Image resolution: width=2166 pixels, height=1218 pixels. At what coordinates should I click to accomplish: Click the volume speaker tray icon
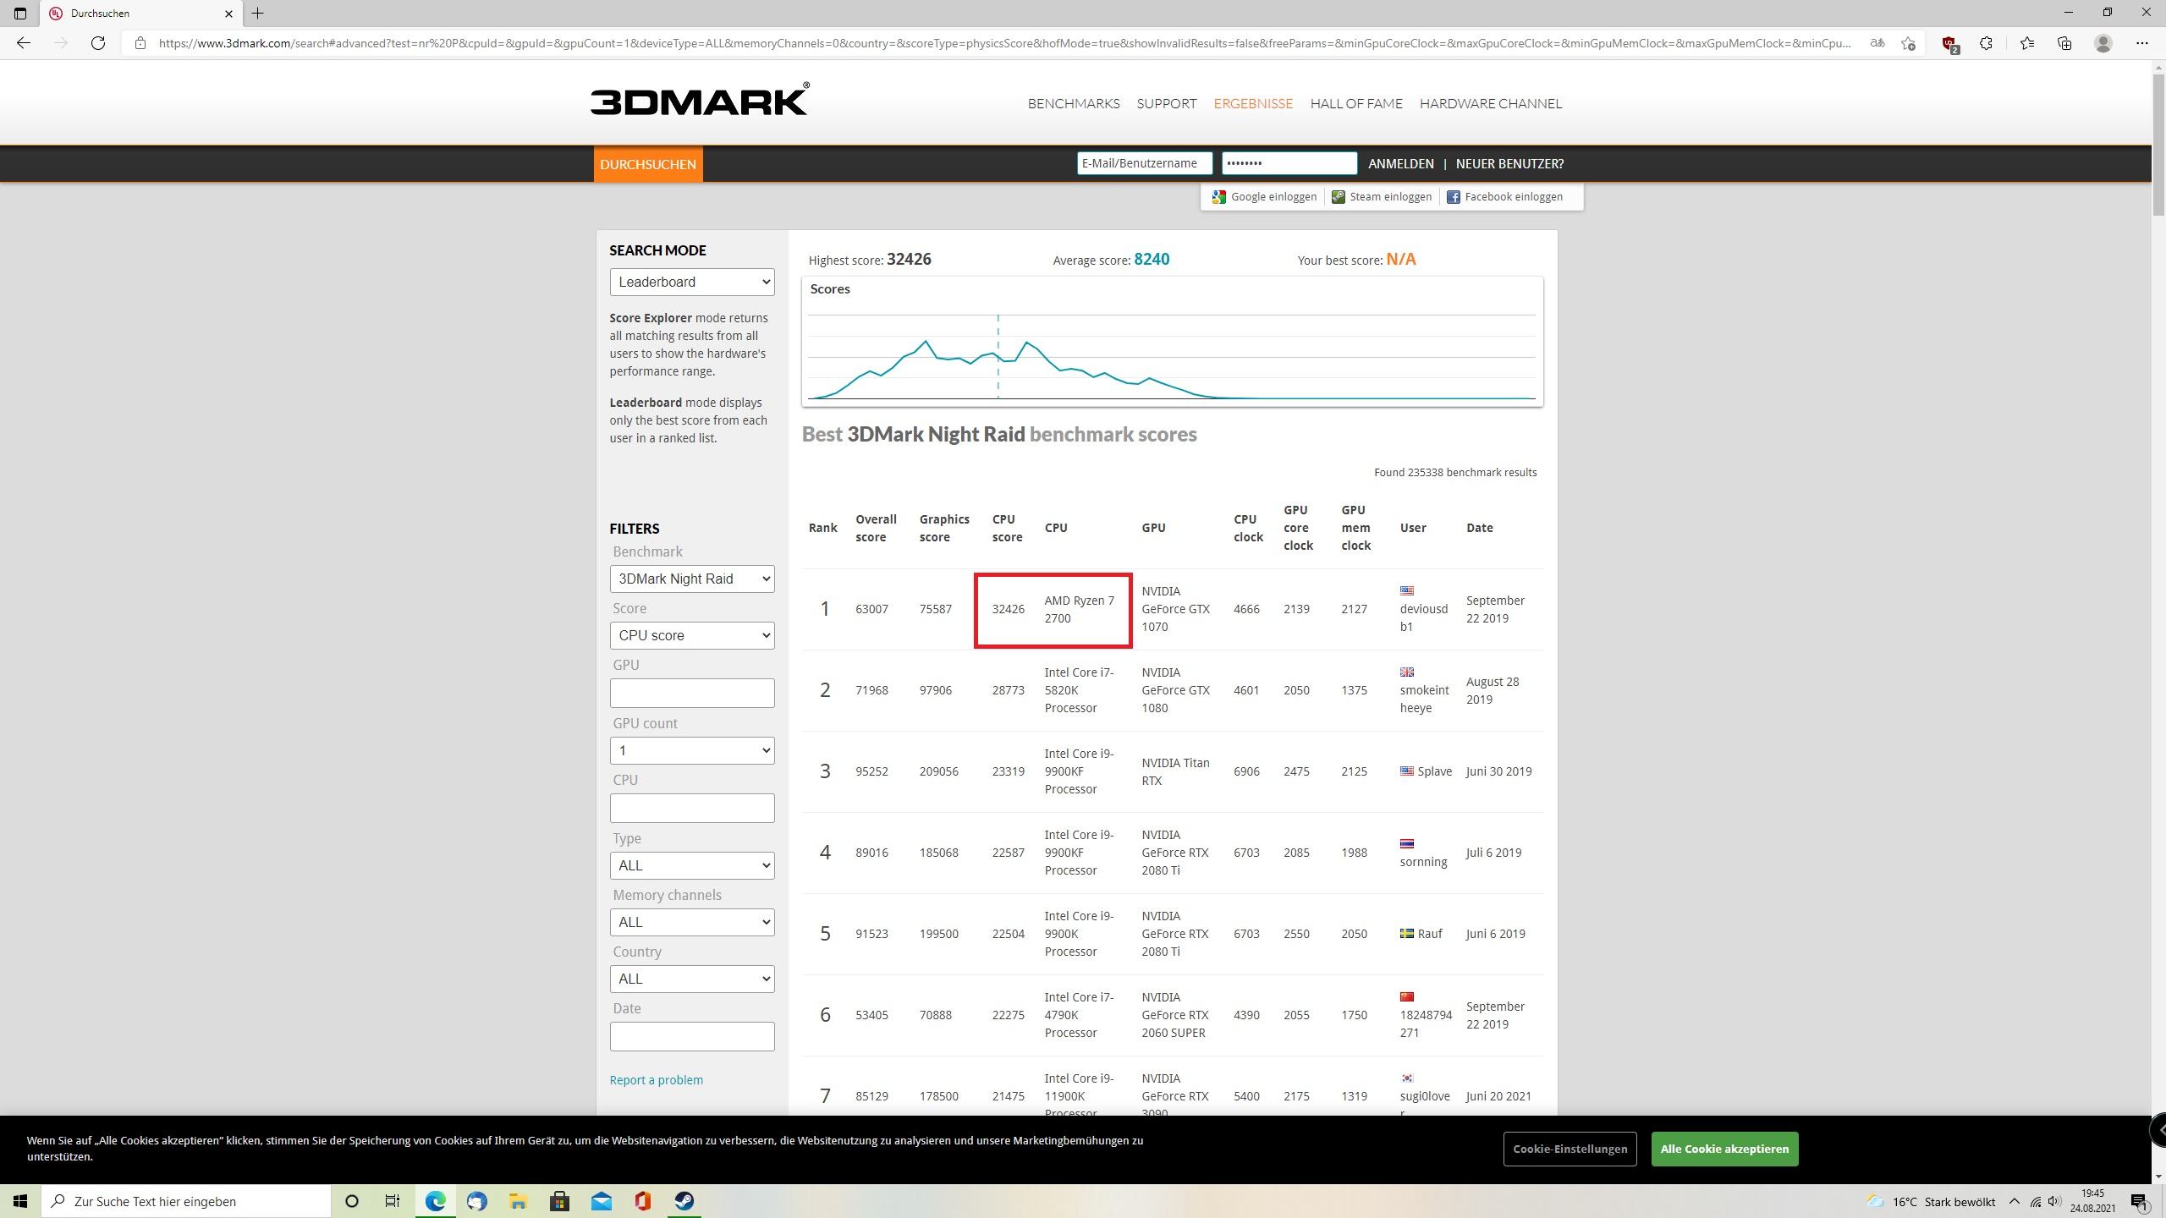tap(2054, 1201)
